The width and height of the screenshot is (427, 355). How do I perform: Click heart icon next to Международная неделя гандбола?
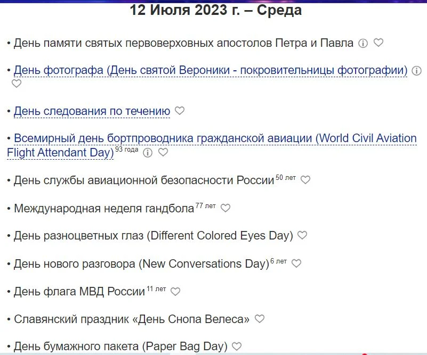pos(225,208)
